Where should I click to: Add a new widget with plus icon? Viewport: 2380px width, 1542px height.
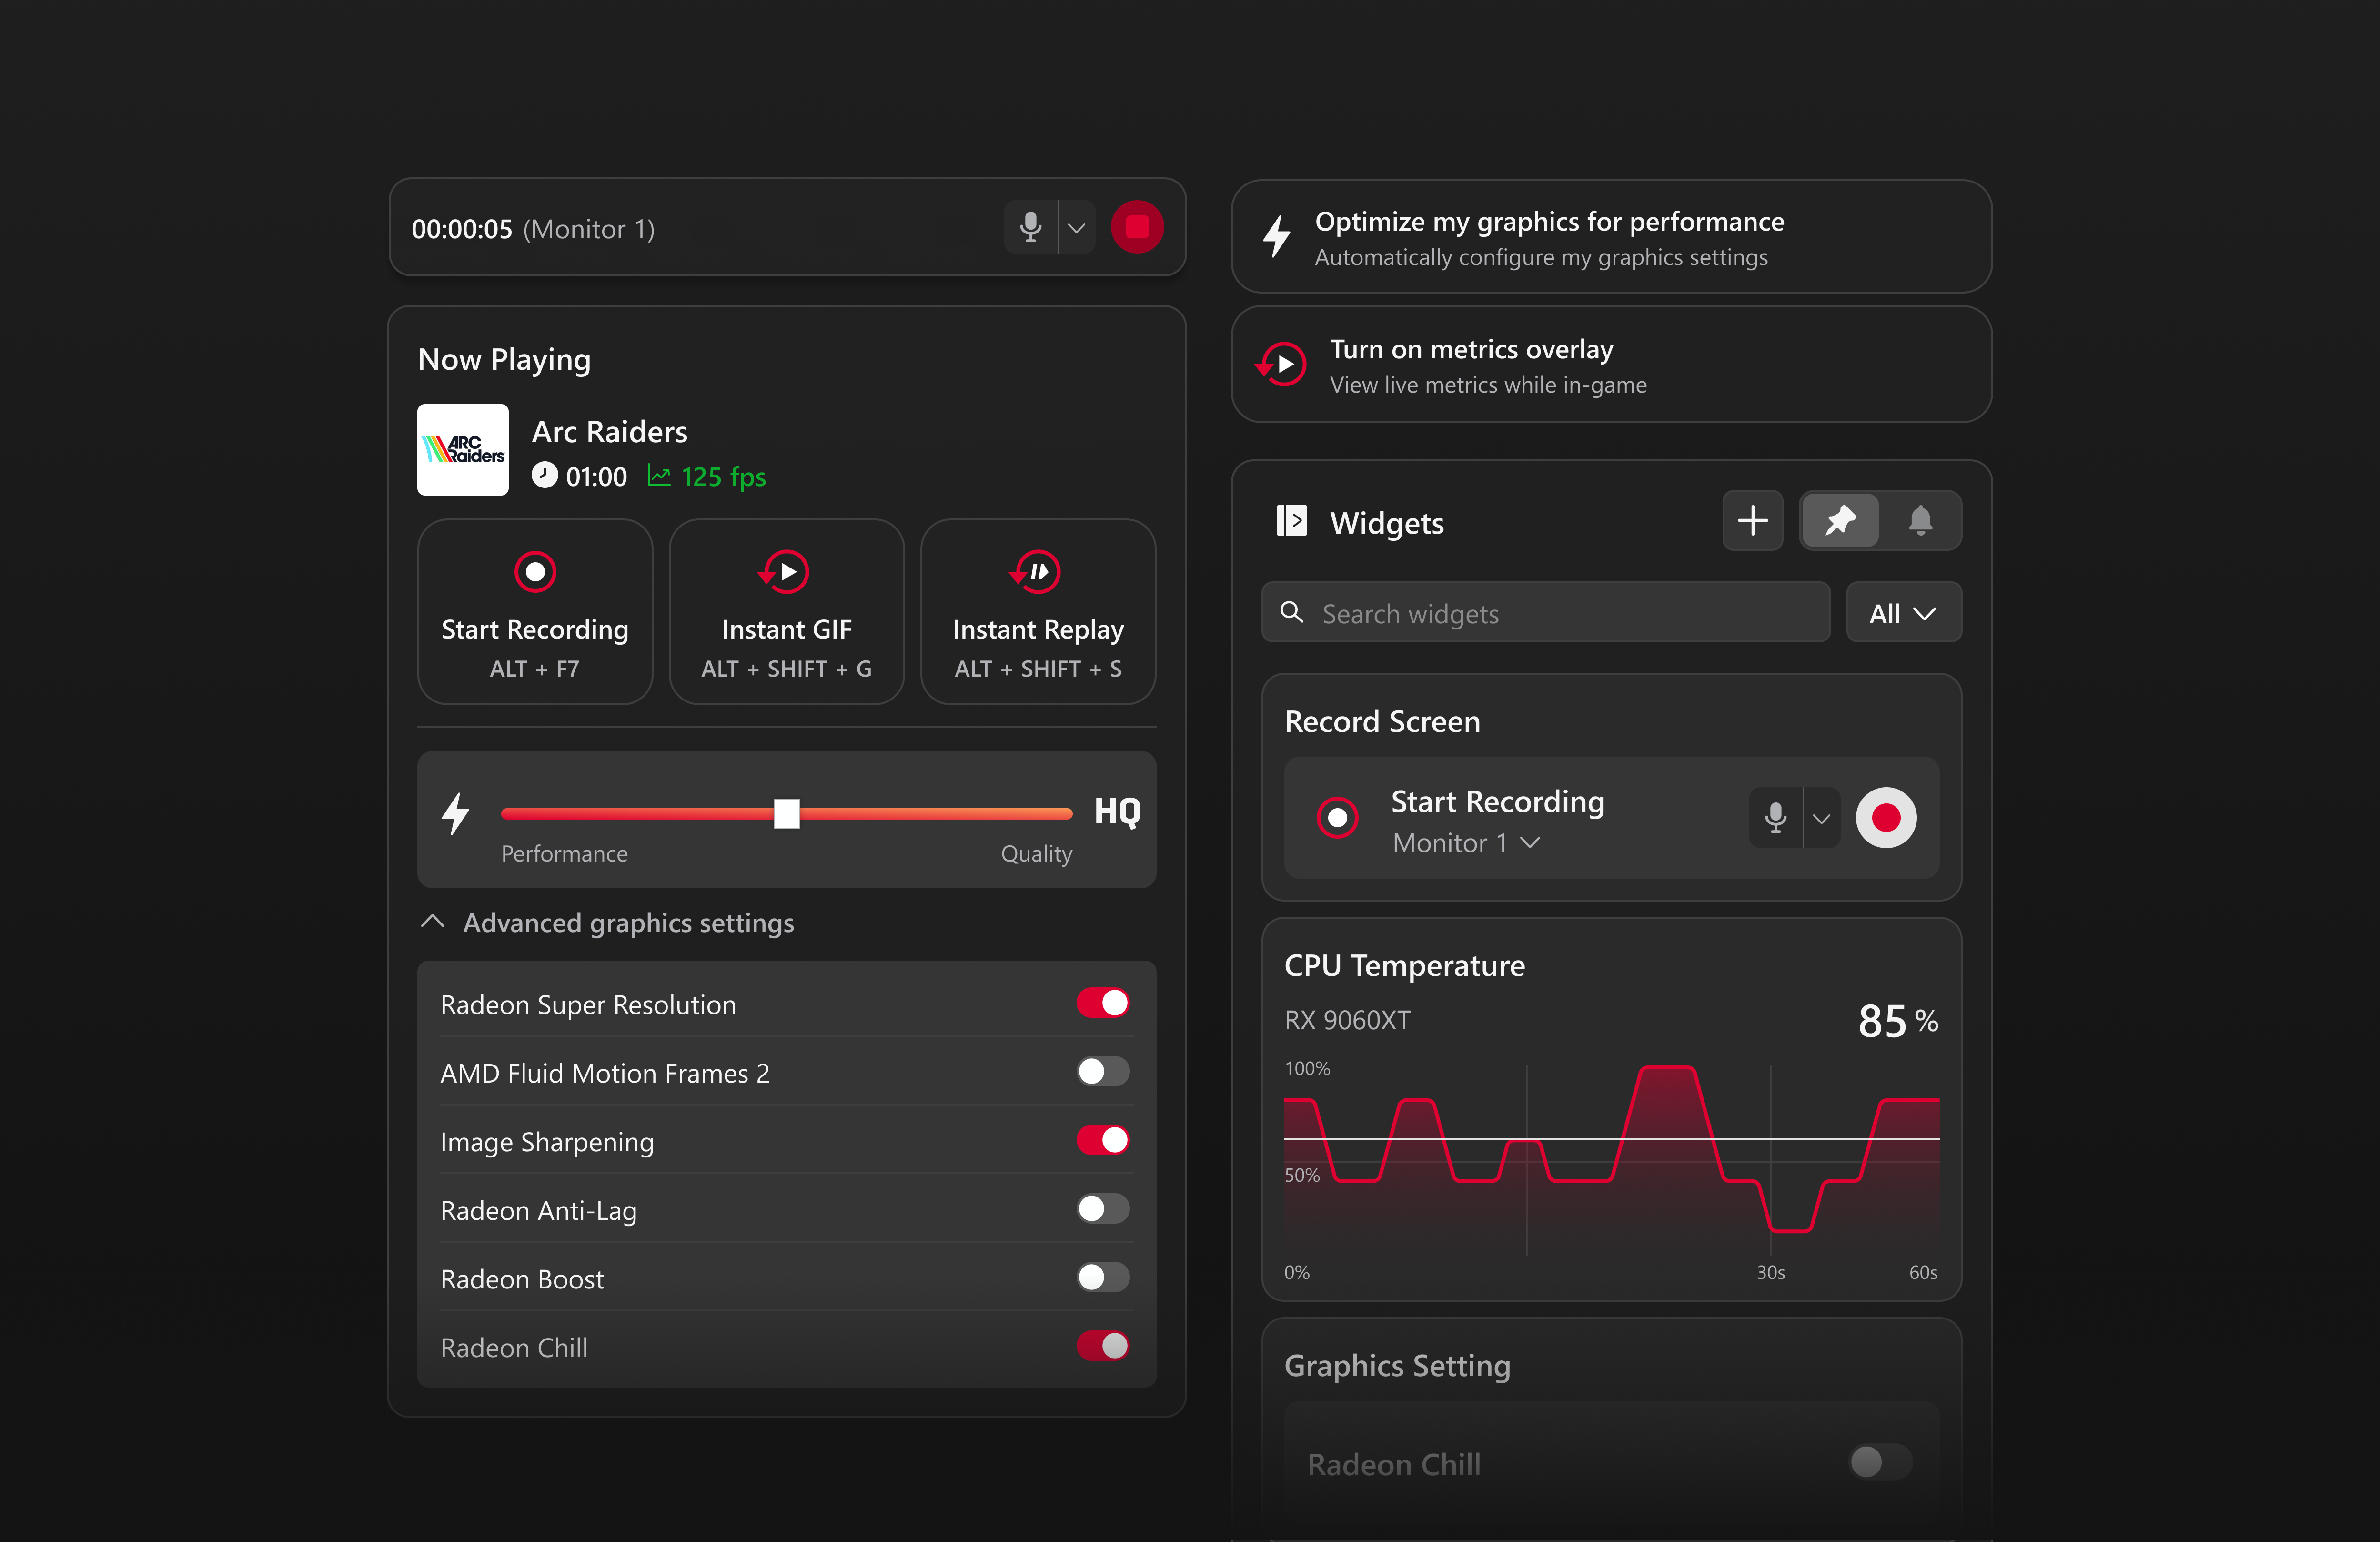1752,520
